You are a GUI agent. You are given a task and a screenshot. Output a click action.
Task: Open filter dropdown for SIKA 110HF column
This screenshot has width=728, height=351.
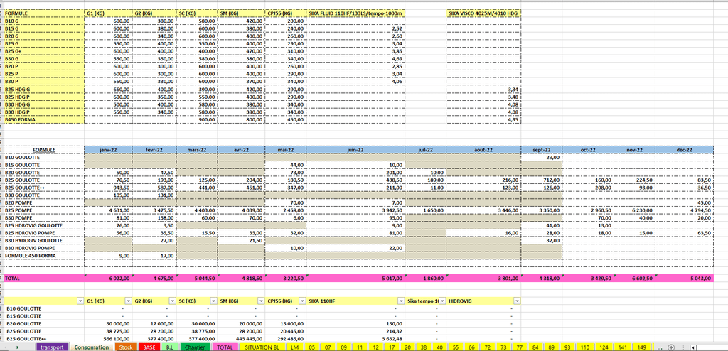pyautogui.click(x=401, y=301)
